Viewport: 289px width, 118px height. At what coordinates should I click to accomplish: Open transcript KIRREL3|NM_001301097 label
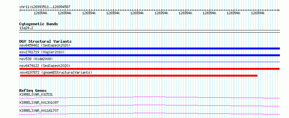(39, 102)
